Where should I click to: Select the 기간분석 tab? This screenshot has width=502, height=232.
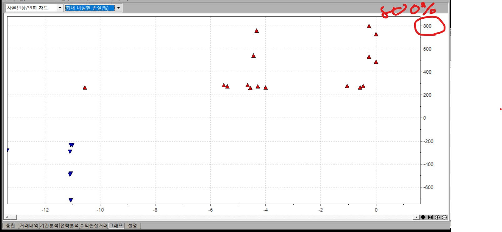pos(49,225)
